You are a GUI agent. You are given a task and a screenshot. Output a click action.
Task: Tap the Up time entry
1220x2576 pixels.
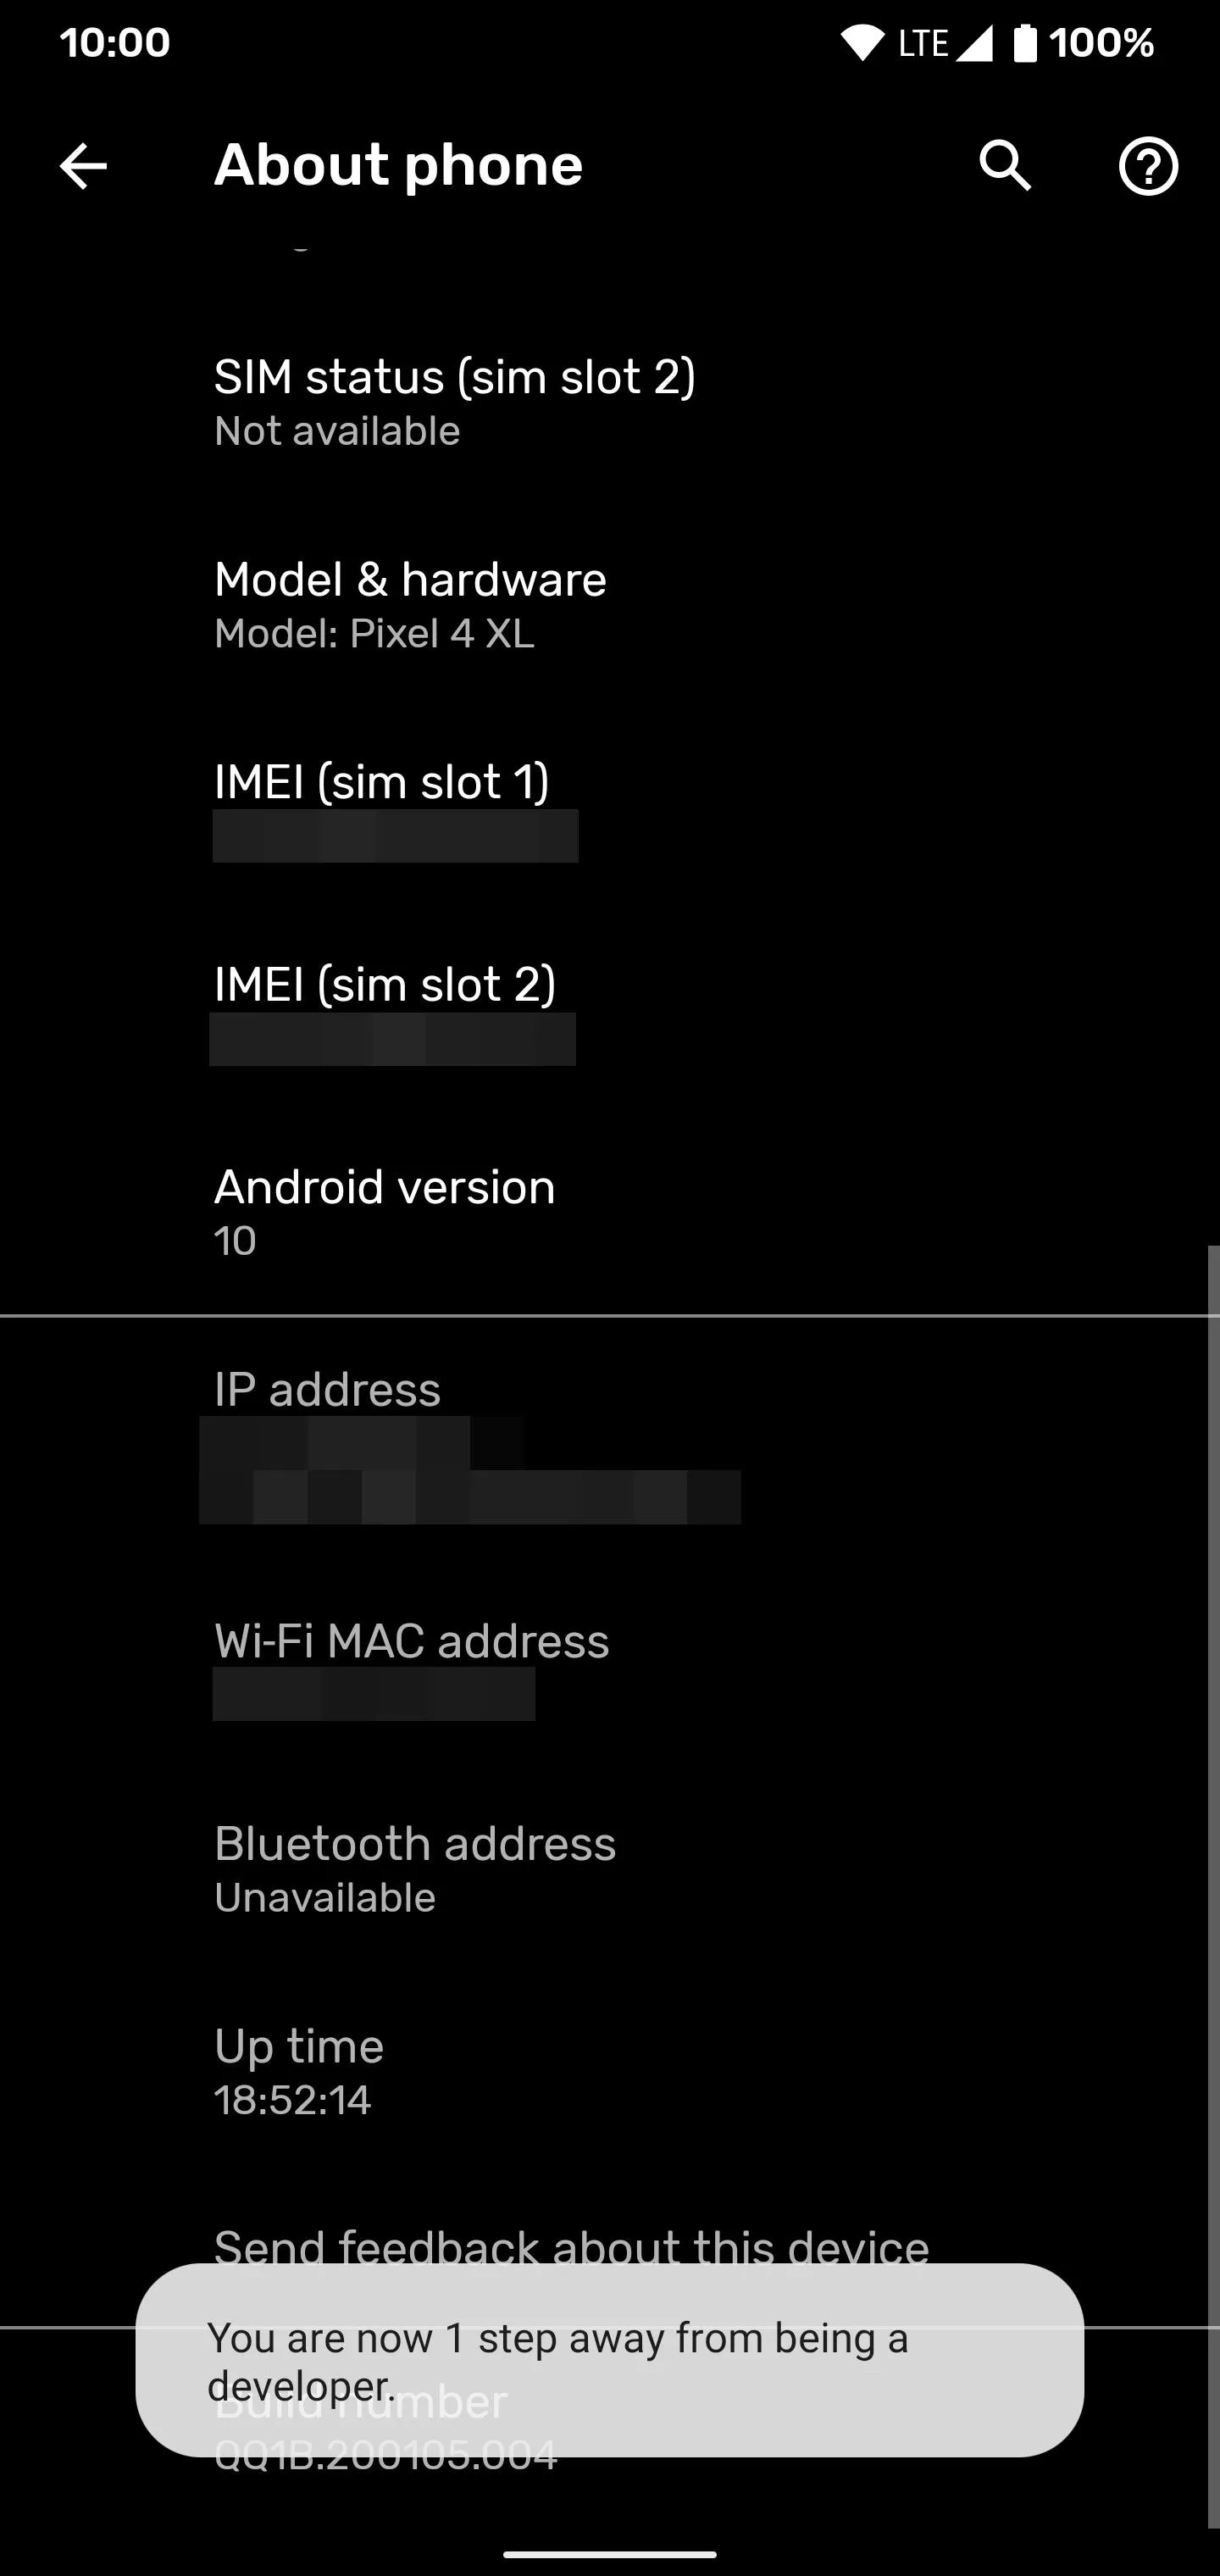(x=610, y=2071)
